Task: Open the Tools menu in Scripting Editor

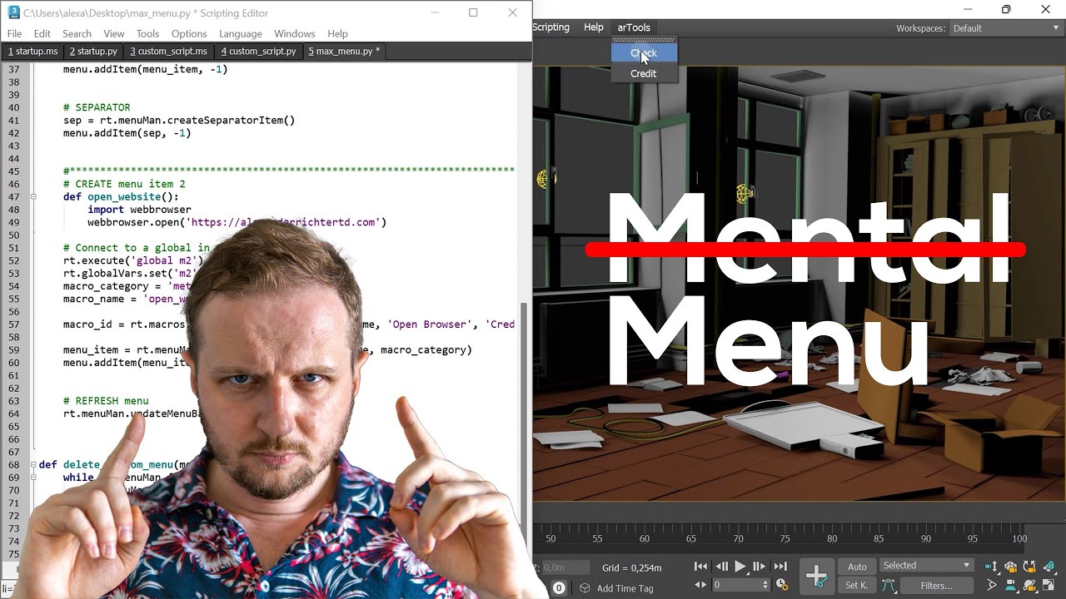Action: (x=147, y=33)
